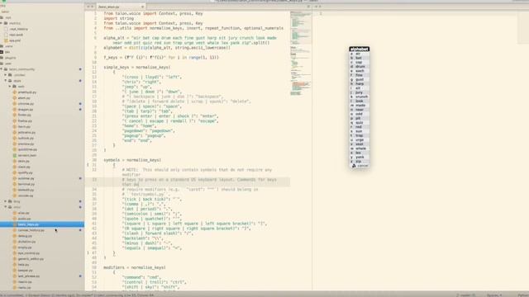Open preview.py in the sidebar
This screenshot has height=297, width=529.
coord(26,144)
